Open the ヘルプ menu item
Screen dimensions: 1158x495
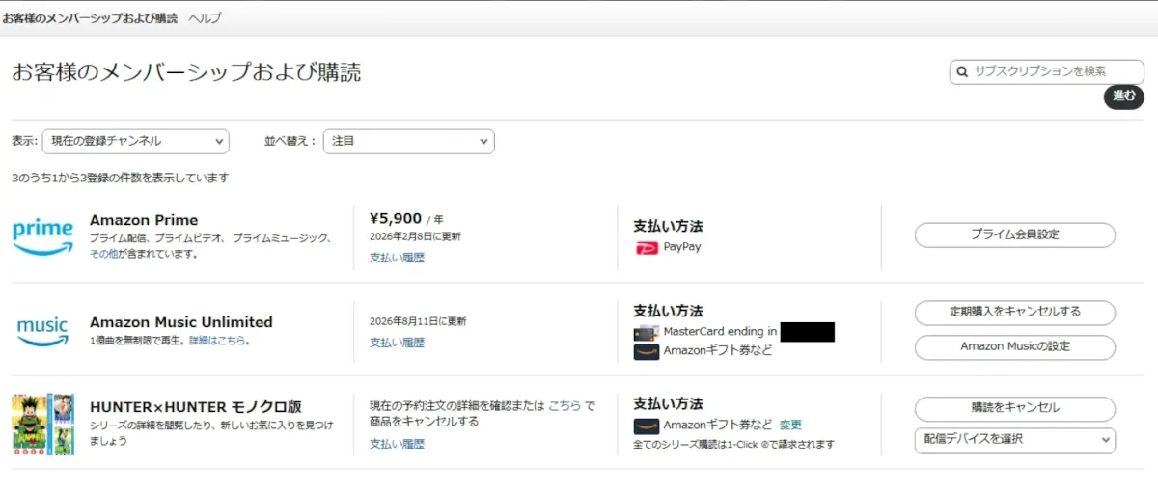pos(205,18)
